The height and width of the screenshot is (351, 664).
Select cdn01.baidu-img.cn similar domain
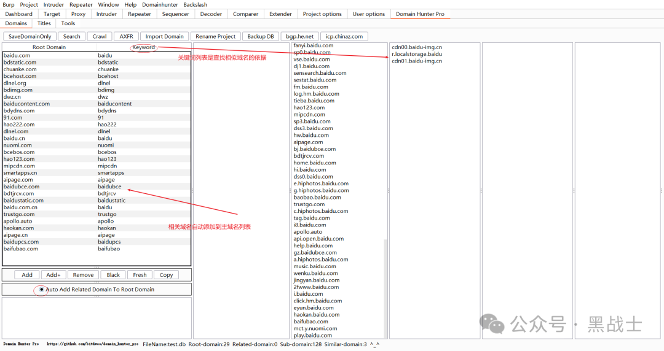click(x=417, y=61)
